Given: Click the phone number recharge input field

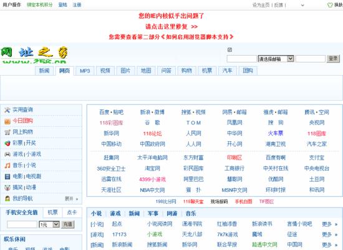Looking at the screenshot, I should tap(22, 224).
